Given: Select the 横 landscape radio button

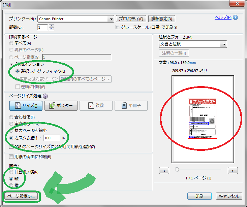Looking at the screenshot, I should [11, 185].
